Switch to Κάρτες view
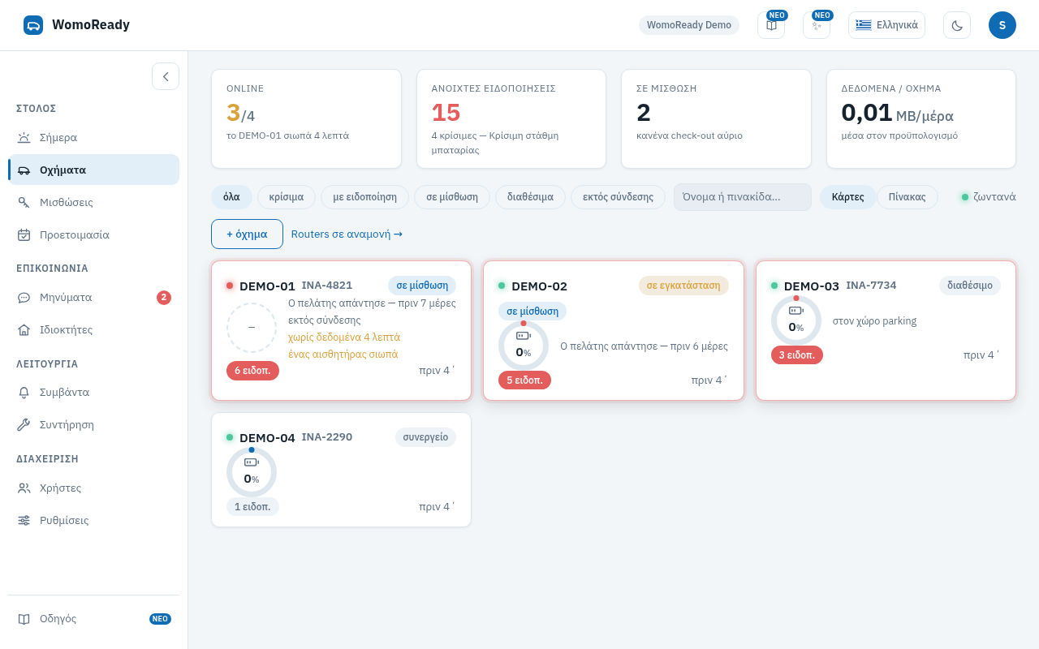 coord(848,197)
